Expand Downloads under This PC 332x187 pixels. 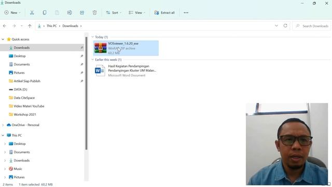(5, 161)
